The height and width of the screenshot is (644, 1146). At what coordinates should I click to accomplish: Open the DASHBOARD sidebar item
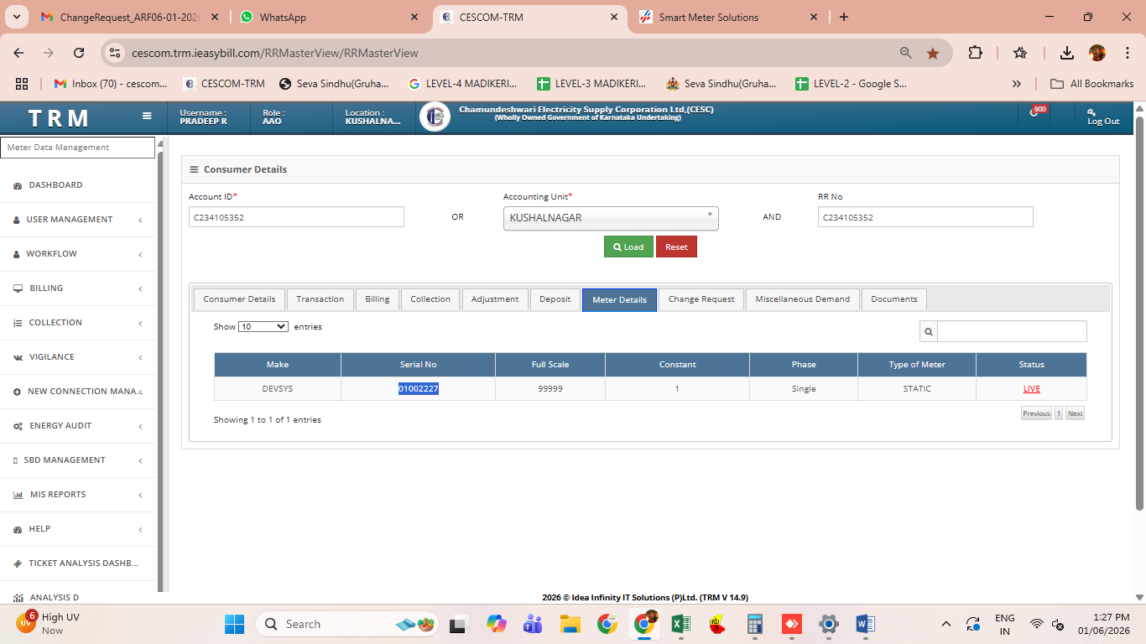coord(77,185)
